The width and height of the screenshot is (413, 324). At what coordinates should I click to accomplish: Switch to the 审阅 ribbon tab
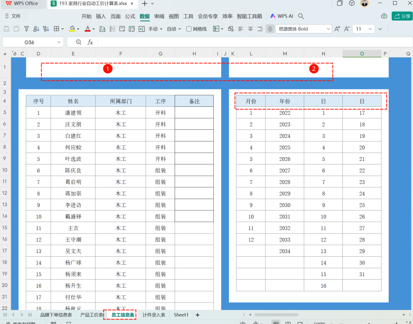(x=159, y=16)
